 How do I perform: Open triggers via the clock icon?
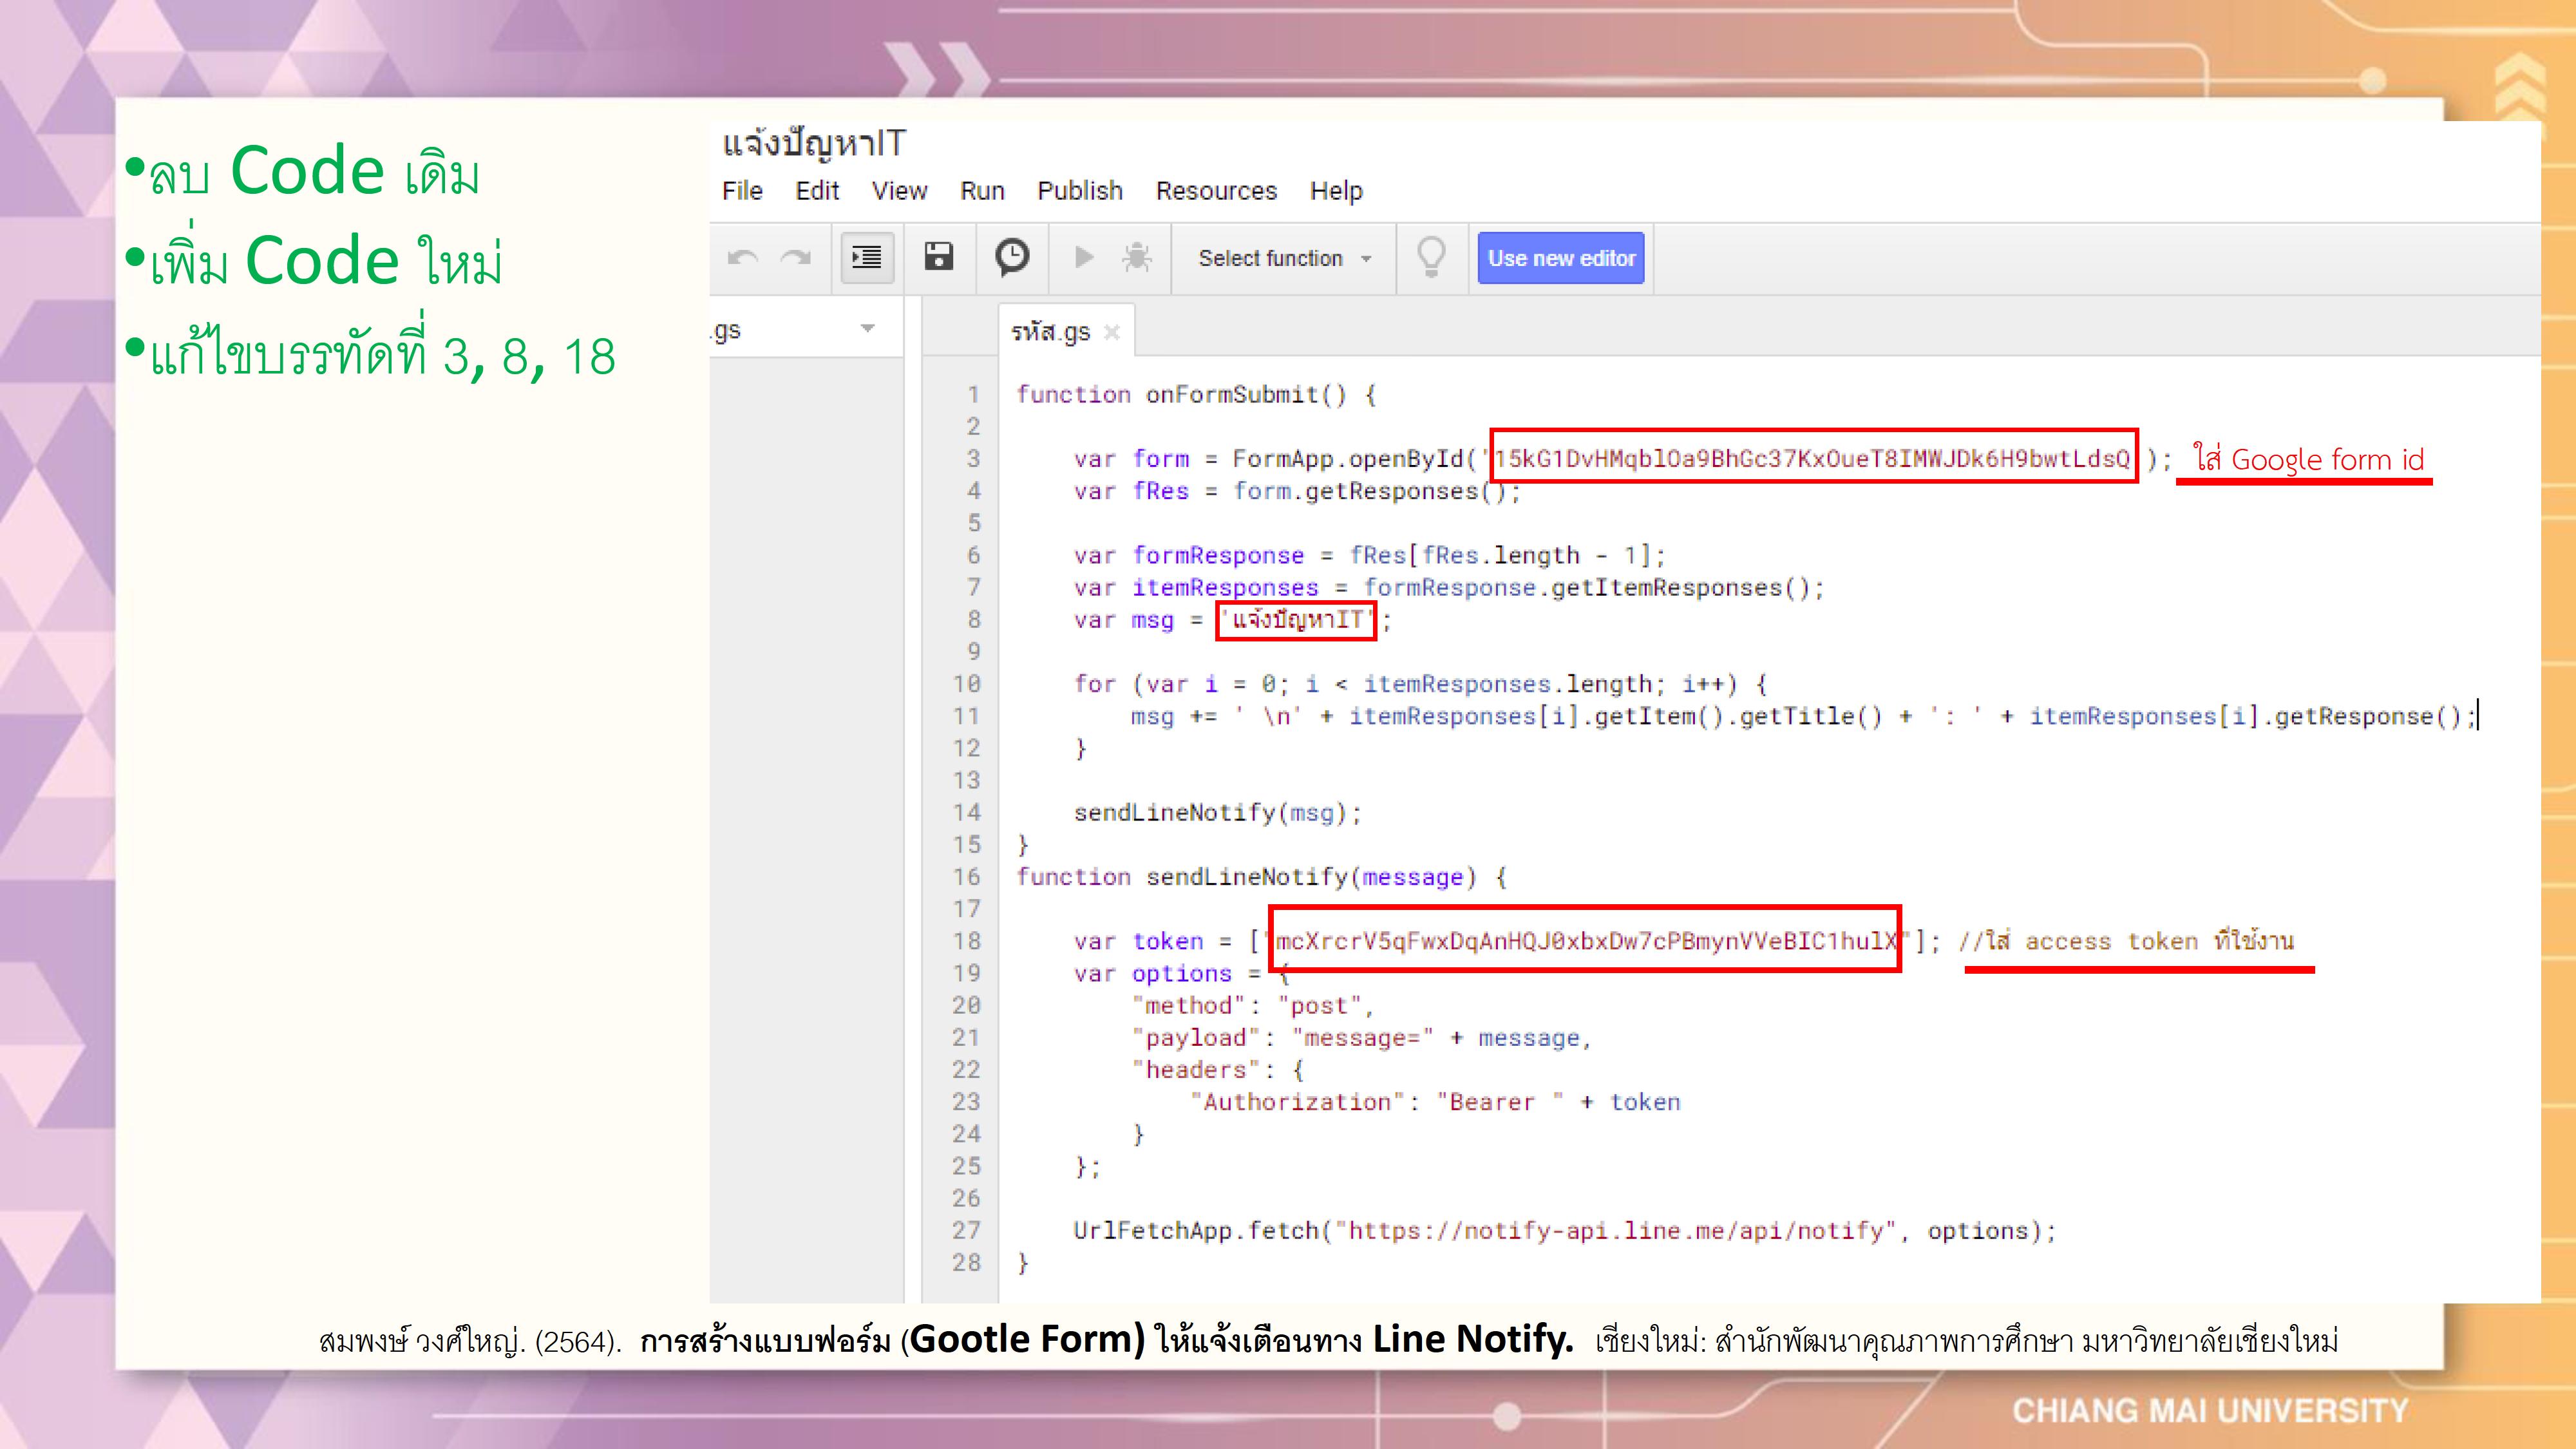click(1012, 257)
